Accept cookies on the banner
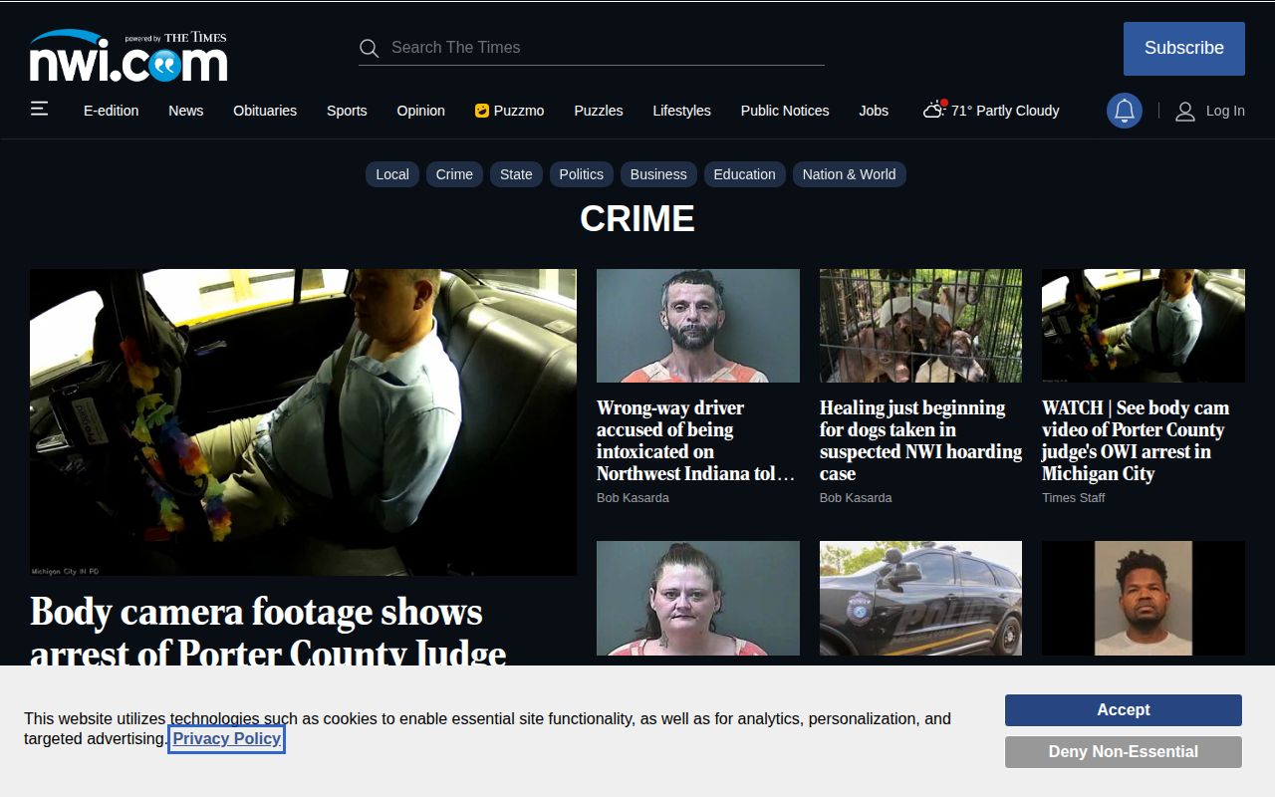The height and width of the screenshot is (797, 1275). click(x=1124, y=710)
